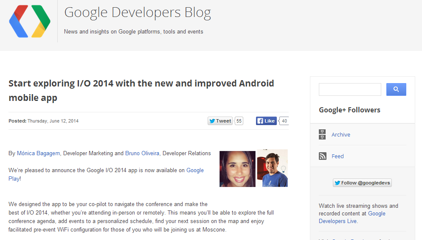This screenshot has width=422, height=240.
Task: Click Follow @googledevs Twitter button
Action: 362,183
